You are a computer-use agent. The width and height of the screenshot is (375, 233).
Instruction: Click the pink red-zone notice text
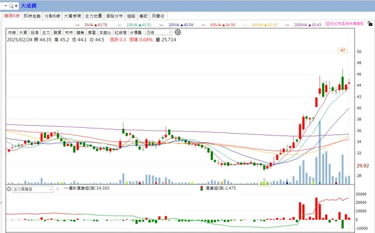pyautogui.click(x=347, y=24)
